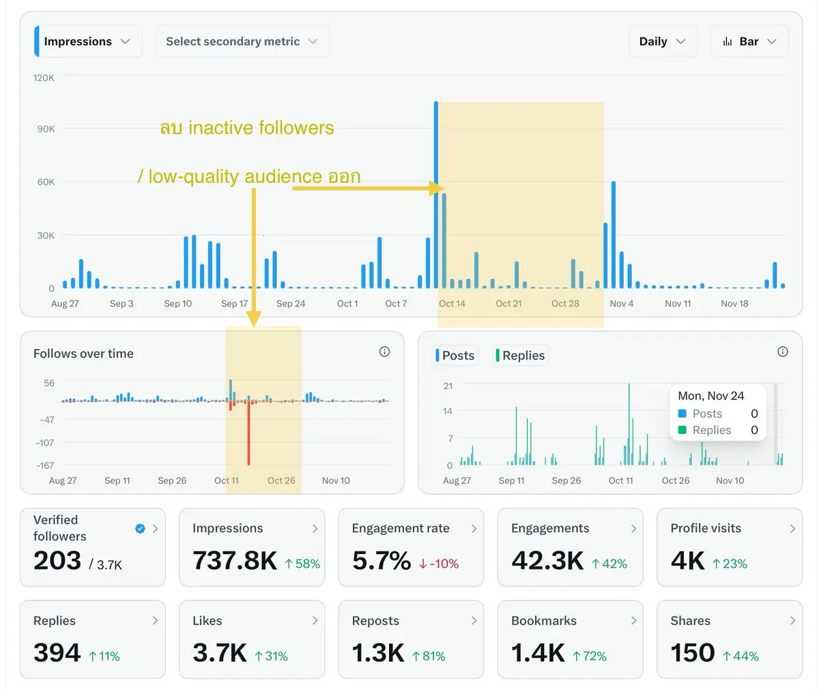Open the Likes stats card
819x692 pixels.
252,639
